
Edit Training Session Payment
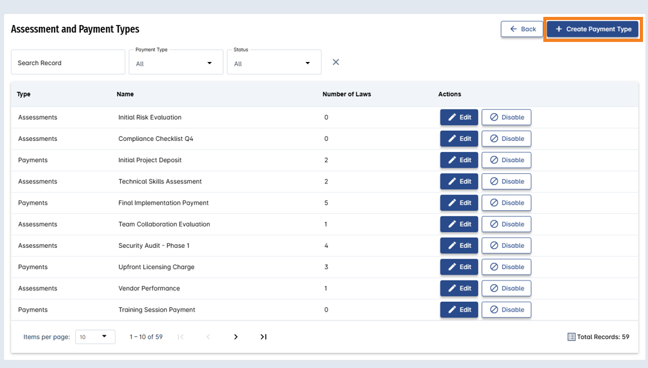coord(459,310)
